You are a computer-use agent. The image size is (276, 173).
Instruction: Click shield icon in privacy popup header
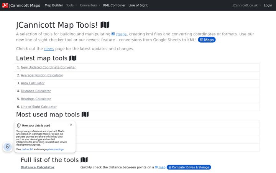tap(19, 125)
